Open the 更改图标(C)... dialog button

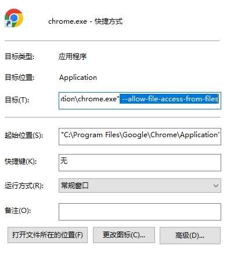tap(124, 235)
